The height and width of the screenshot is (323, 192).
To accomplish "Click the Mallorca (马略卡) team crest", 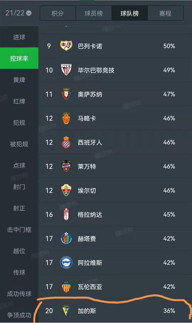I will pos(66,118).
